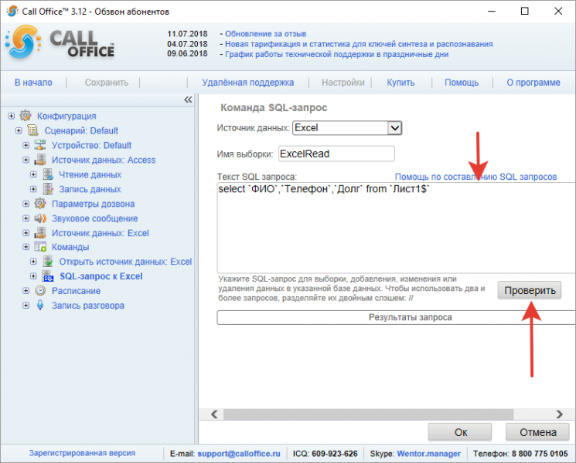
Task: Expand the Конфигурация tree node
Action: pyautogui.click(x=12, y=116)
